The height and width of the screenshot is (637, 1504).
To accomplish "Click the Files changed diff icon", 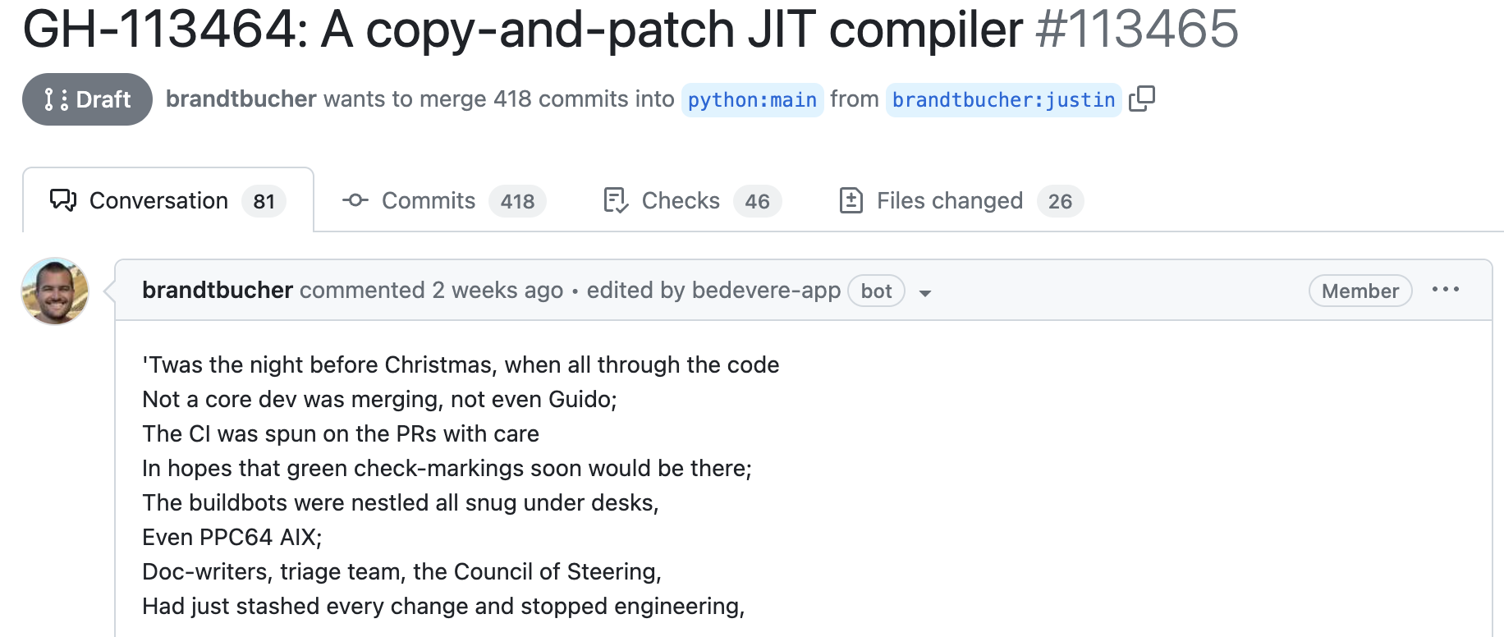I will [x=852, y=200].
